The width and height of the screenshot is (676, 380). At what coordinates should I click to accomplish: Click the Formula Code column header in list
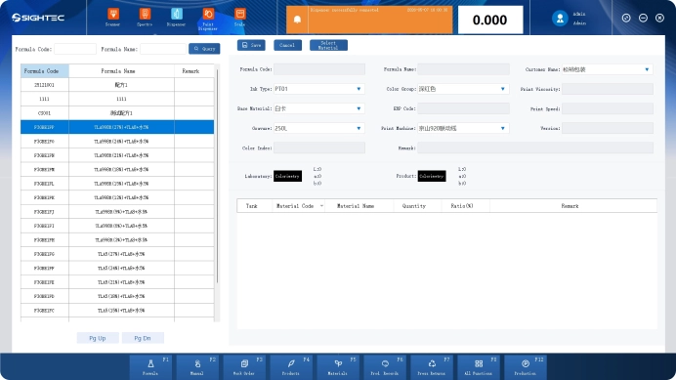pos(45,71)
